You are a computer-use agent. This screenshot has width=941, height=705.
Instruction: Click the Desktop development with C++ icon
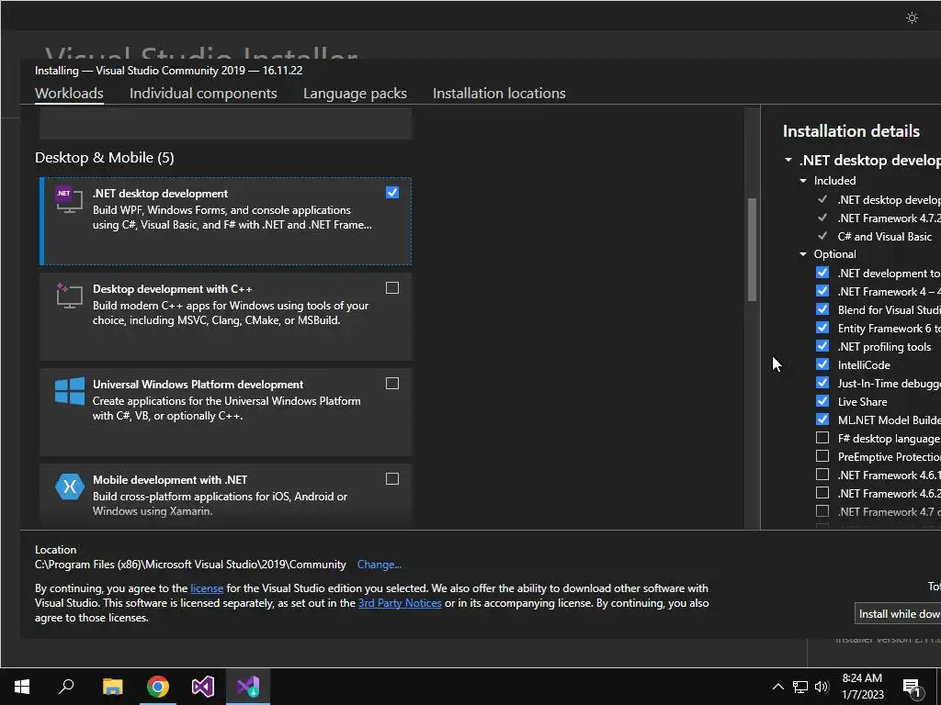(69, 296)
